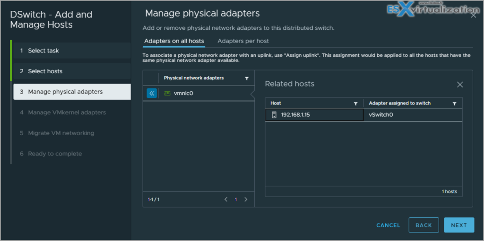Go back to step 1 Select task

point(43,51)
